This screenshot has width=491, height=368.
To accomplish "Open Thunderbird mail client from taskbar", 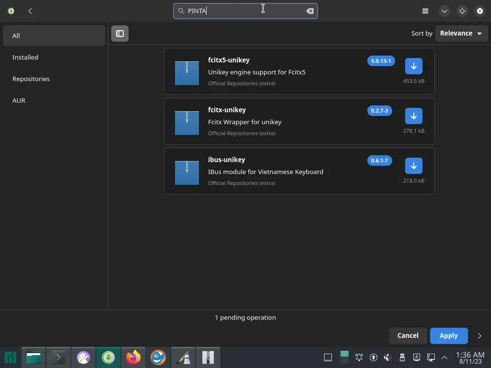I will pyautogui.click(x=158, y=357).
